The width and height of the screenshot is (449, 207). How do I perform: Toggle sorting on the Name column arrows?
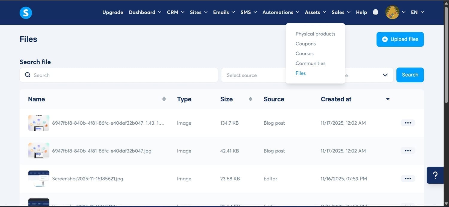[164, 99]
